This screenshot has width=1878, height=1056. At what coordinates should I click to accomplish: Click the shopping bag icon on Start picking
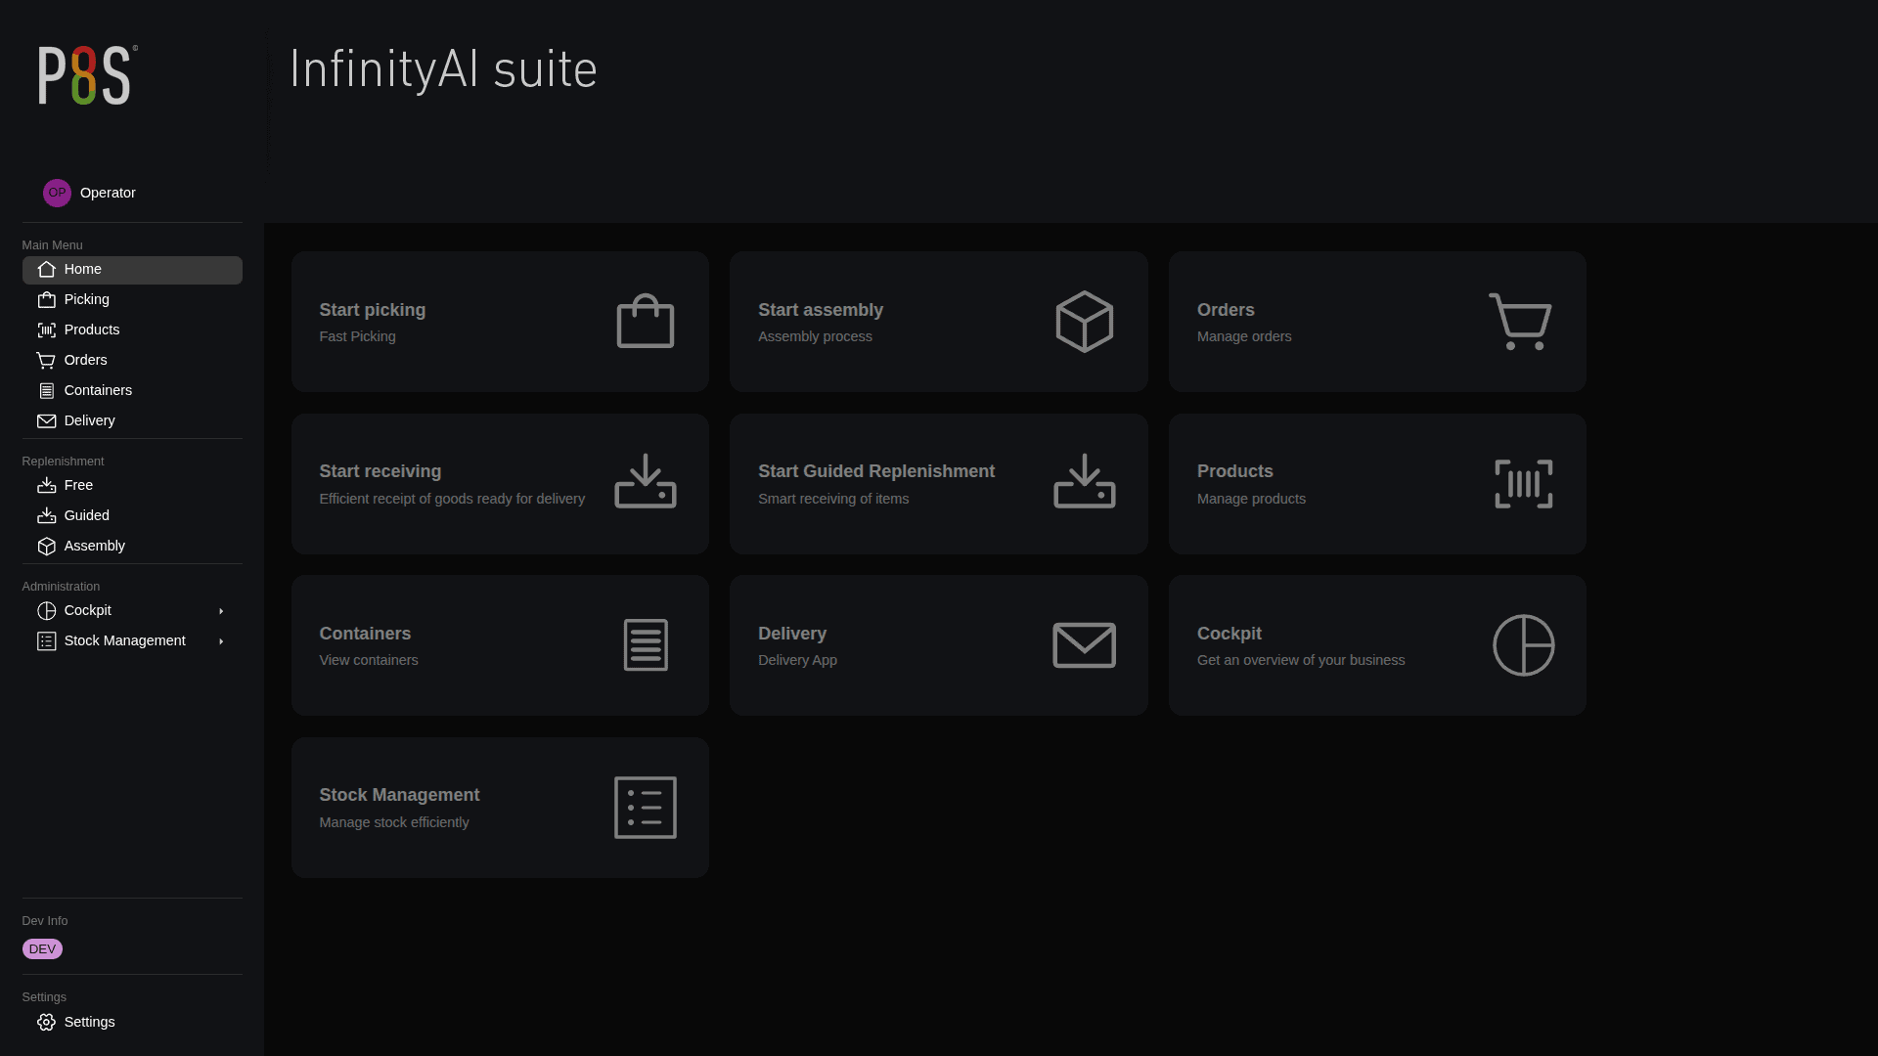pyautogui.click(x=645, y=322)
